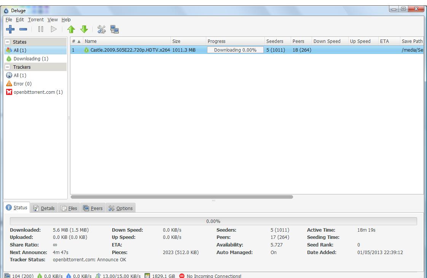427x278 pixels.
Task: Click the Trackers All globe icon
Action: click(x=9, y=75)
